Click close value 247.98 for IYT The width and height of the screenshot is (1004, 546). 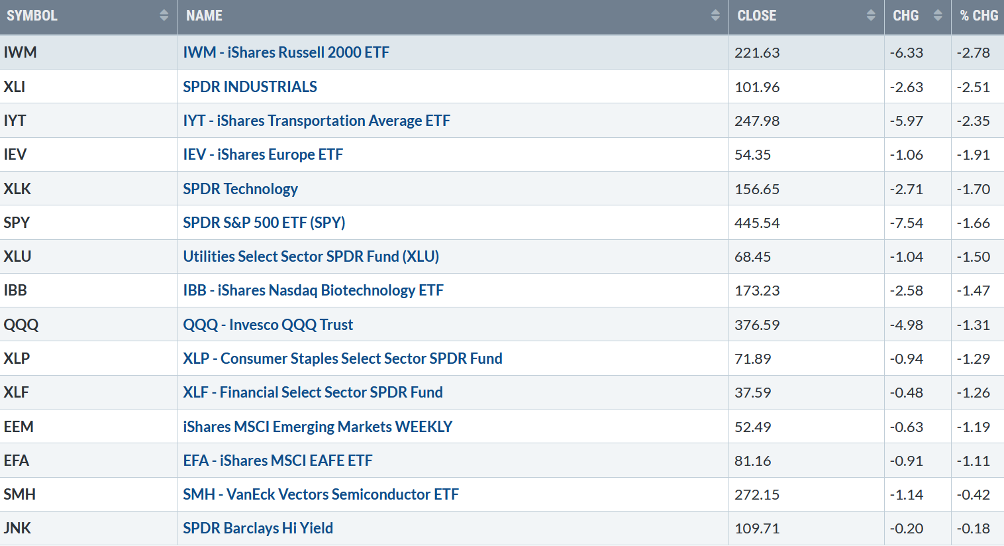(x=757, y=121)
